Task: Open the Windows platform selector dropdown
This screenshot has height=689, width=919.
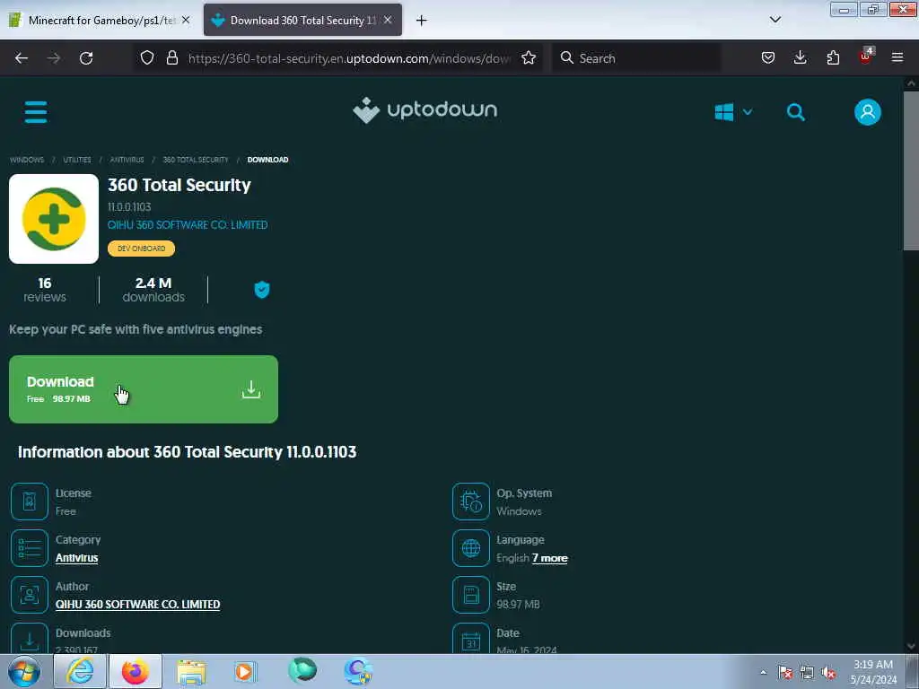Action: [733, 112]
